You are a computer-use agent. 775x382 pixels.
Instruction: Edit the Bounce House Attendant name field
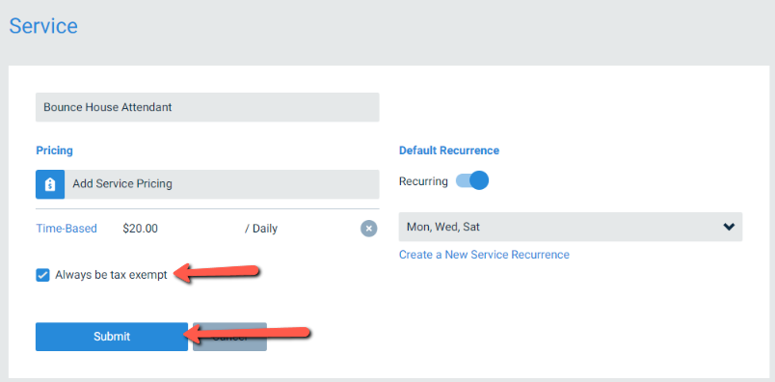pos(207,107)
